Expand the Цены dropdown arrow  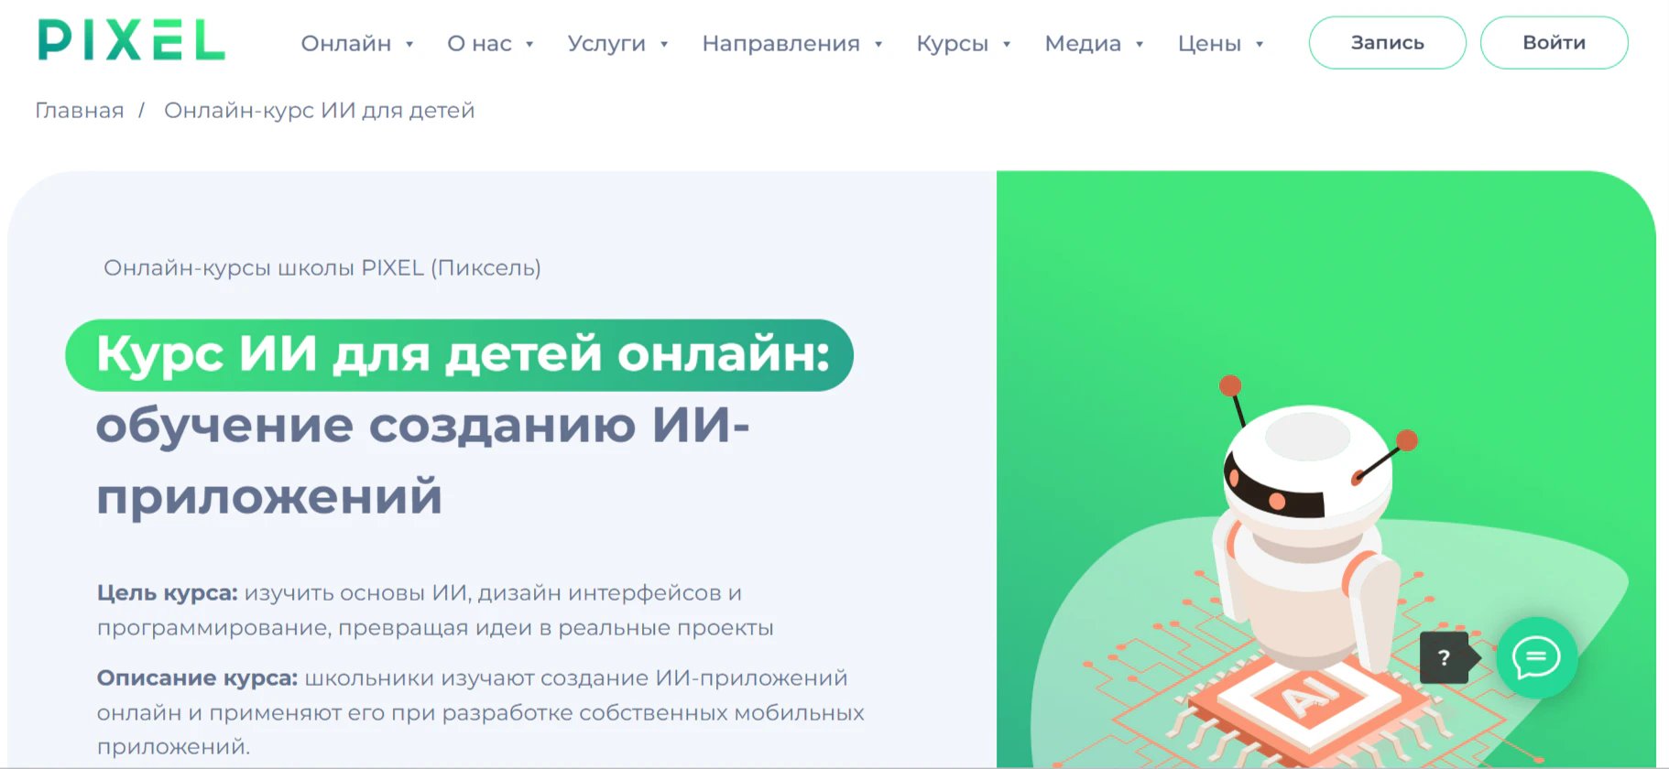point(1260,44)
